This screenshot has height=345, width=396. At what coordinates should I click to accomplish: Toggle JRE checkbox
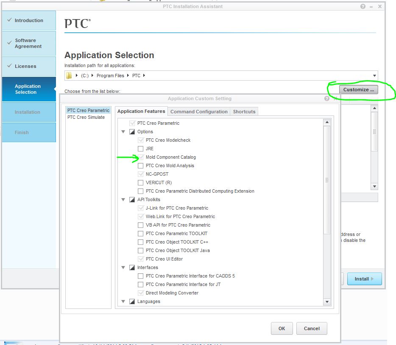(140, 149)
